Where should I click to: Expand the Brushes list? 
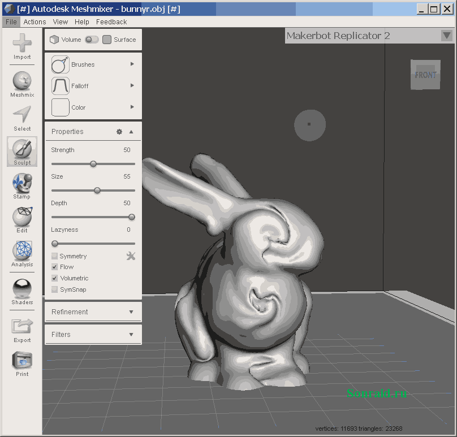(x=132, y=64)
